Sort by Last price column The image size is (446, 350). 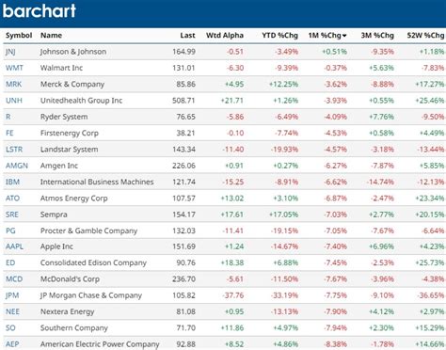click(187, 35)
